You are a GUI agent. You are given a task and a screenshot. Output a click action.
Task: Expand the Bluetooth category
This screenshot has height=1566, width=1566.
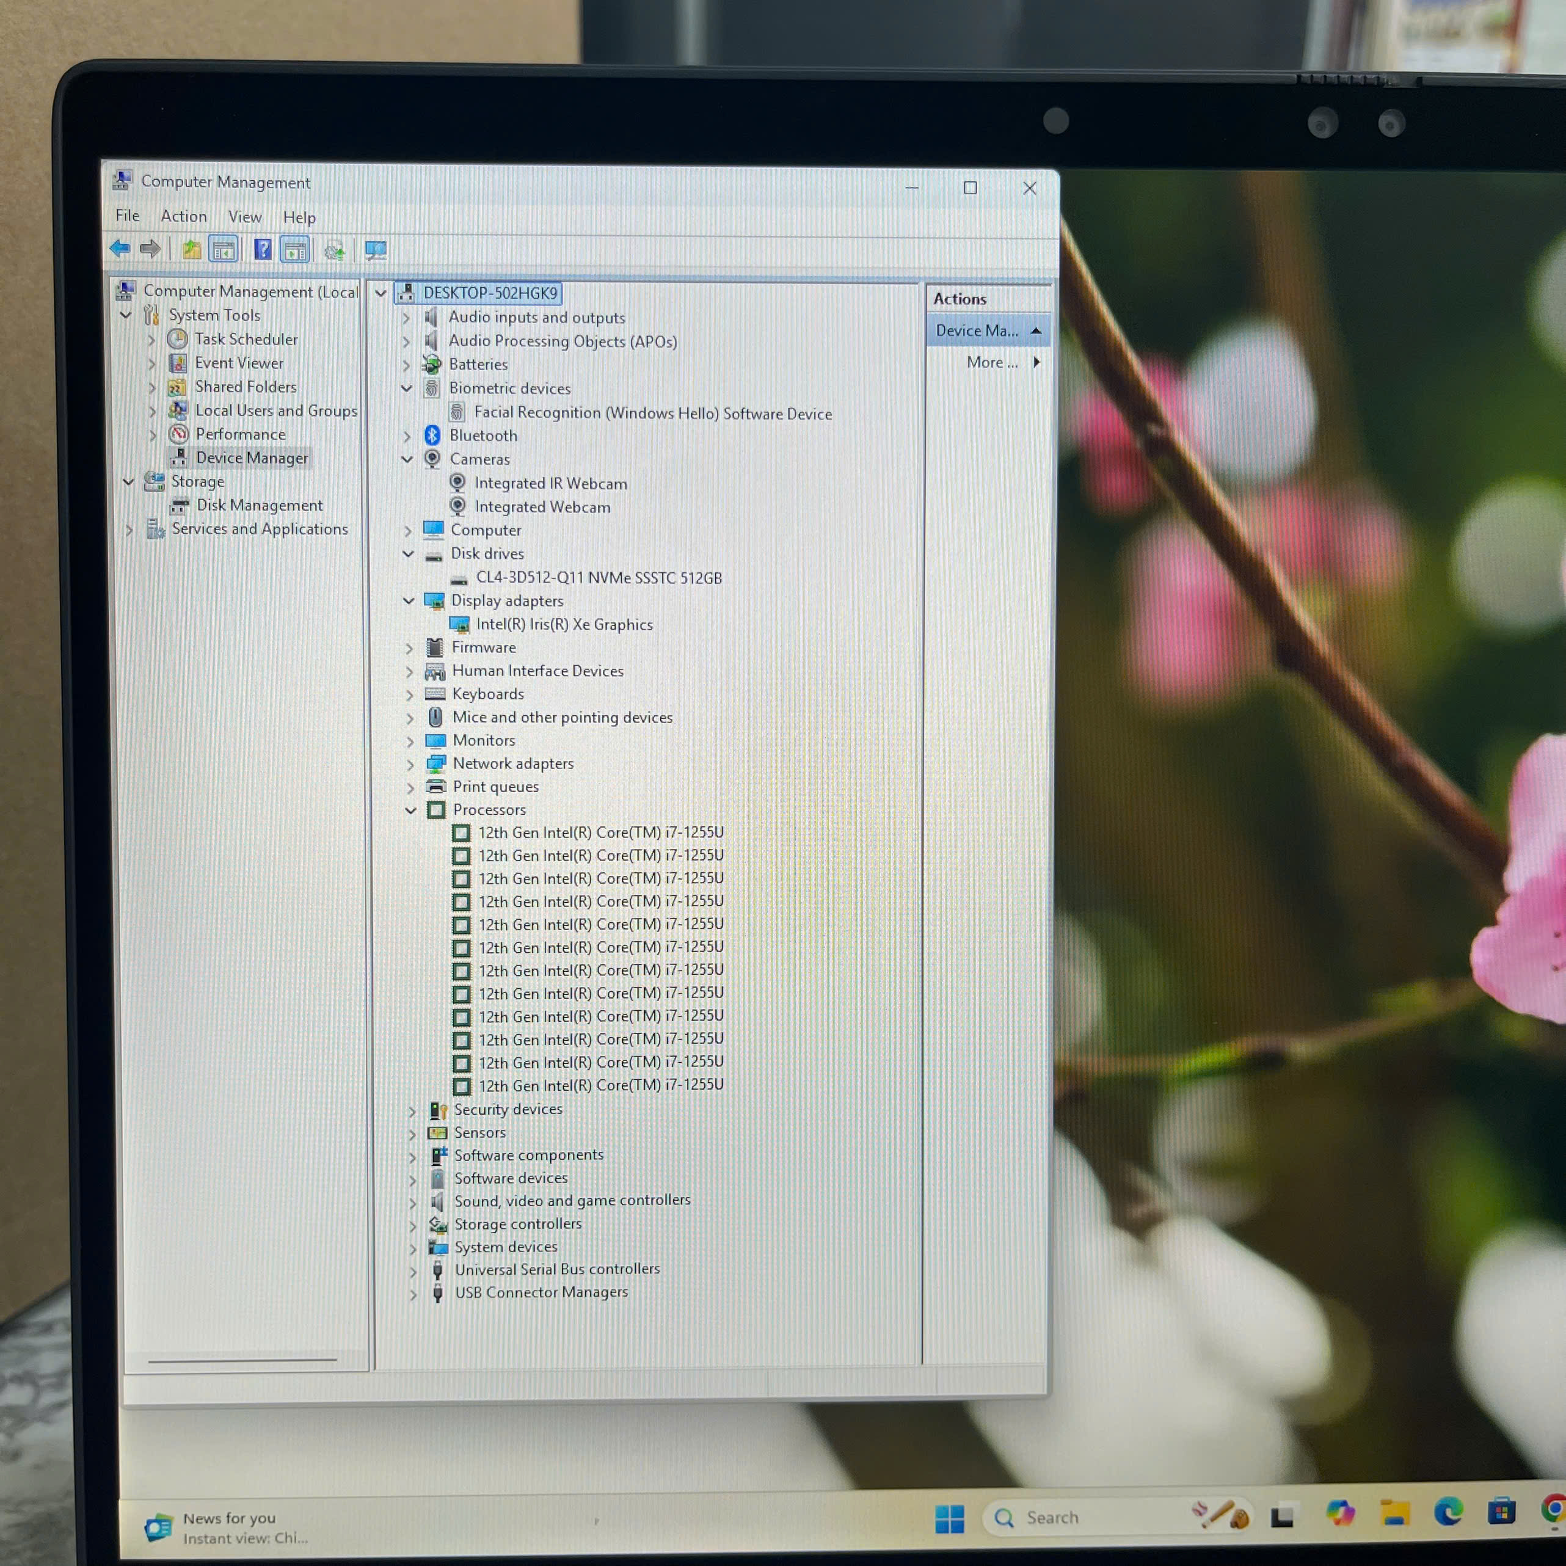(407, 436)
